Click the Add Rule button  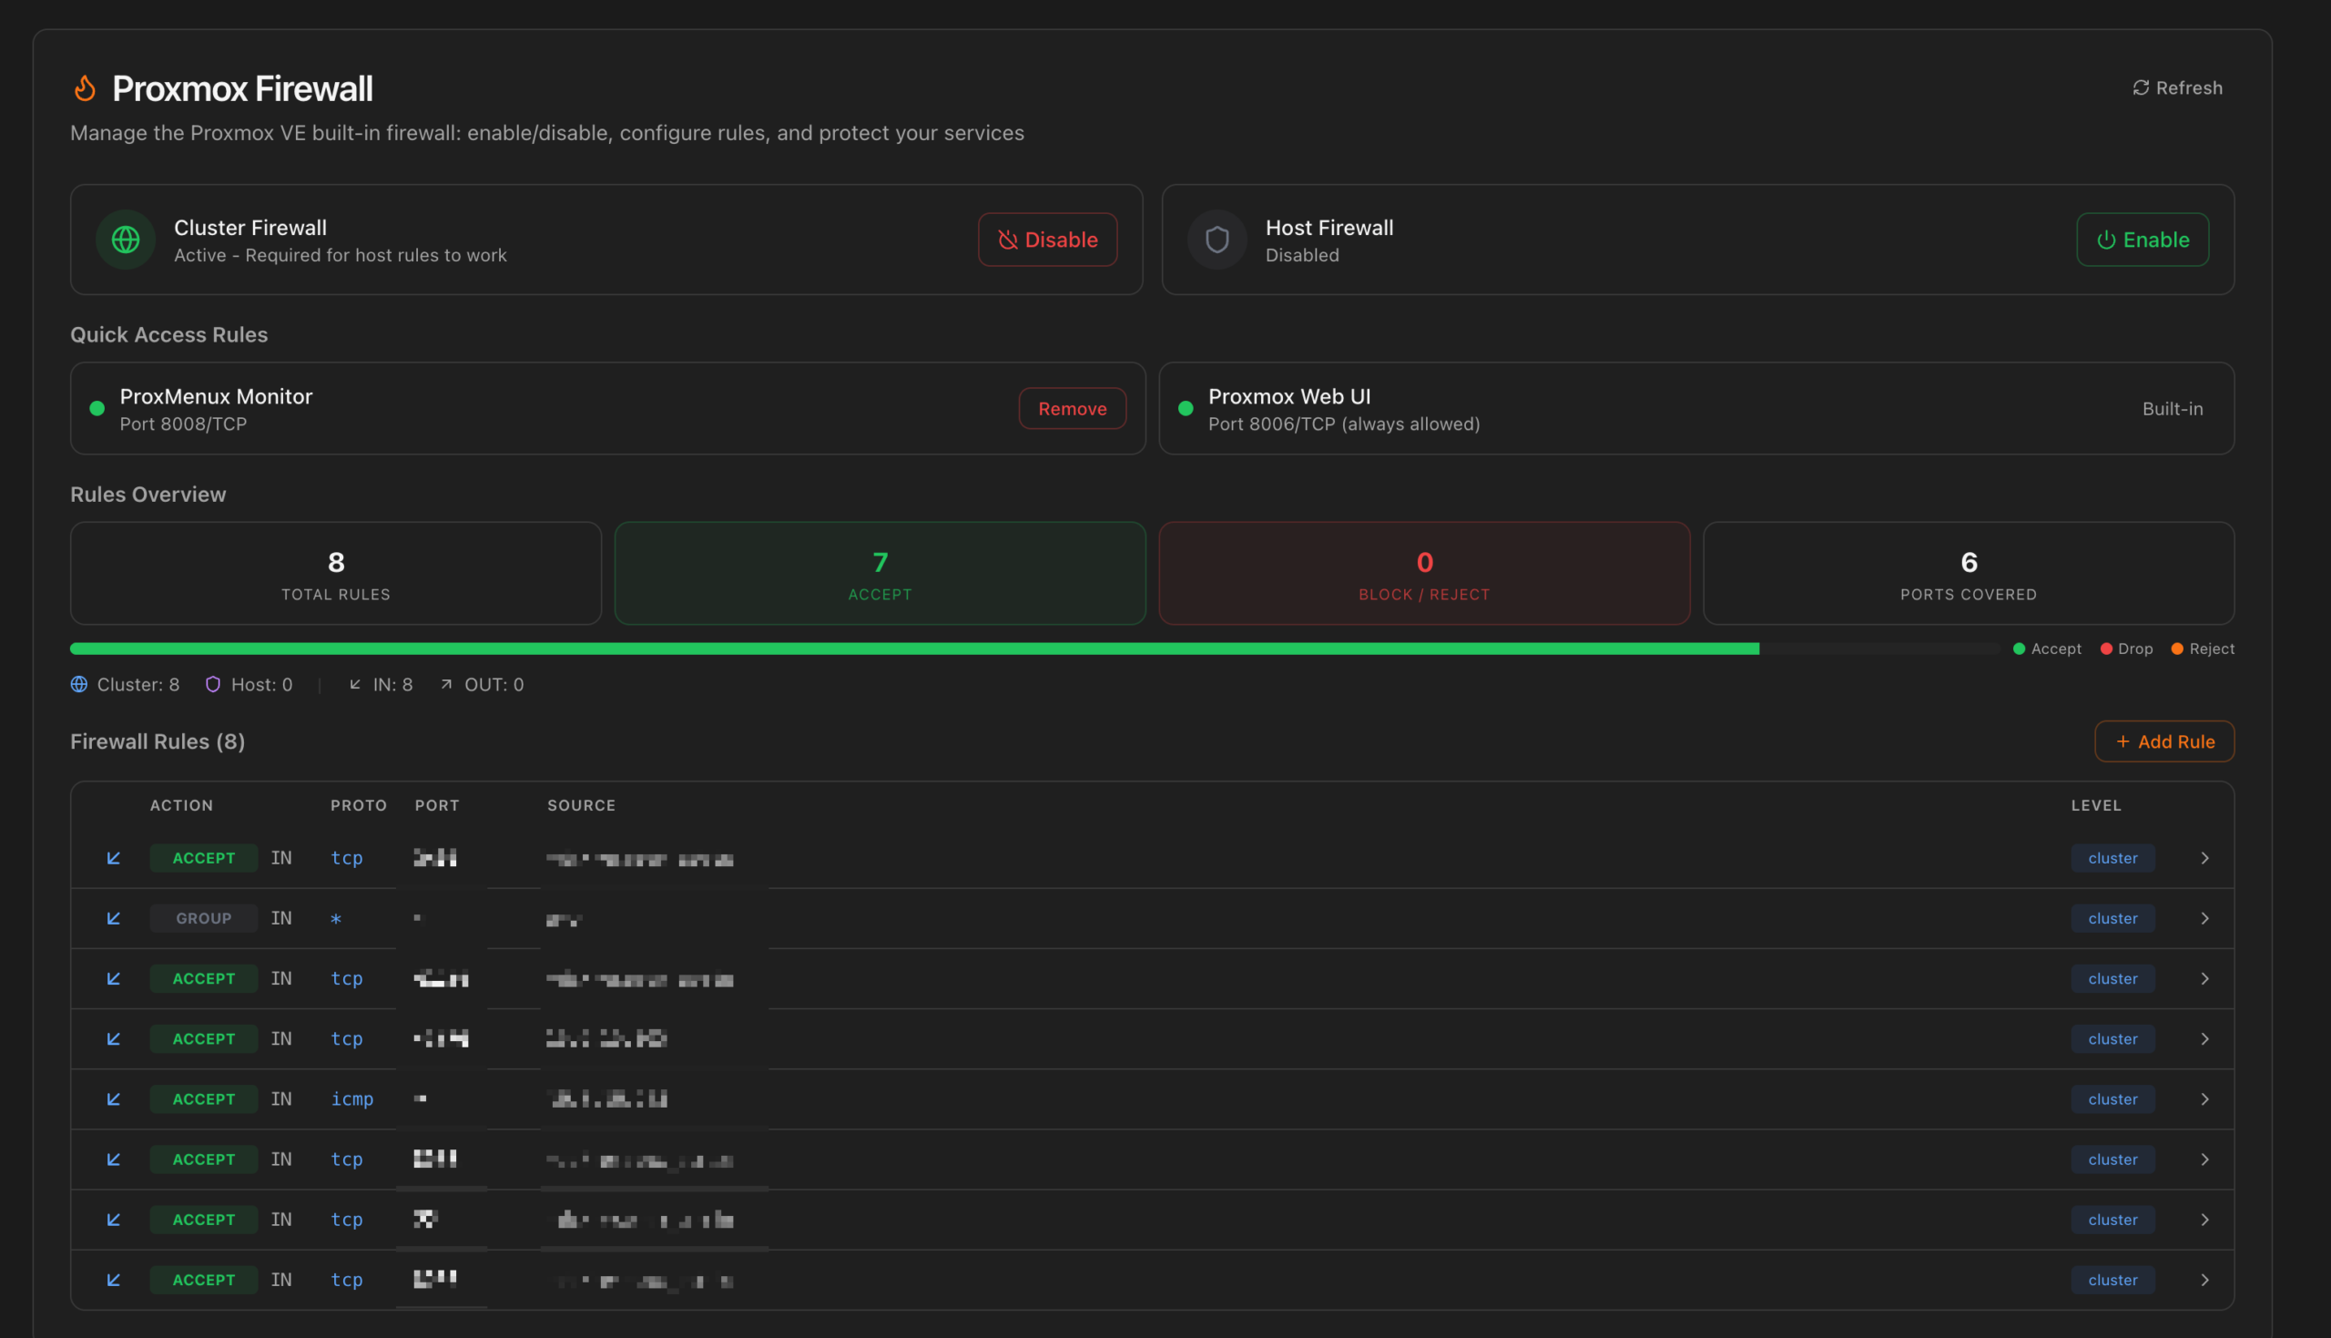2163,740
